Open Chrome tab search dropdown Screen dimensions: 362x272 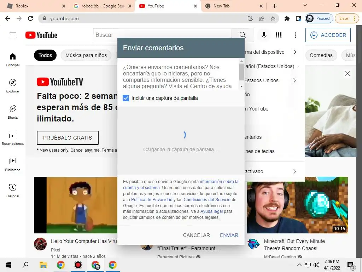click(x=305, y=5)
